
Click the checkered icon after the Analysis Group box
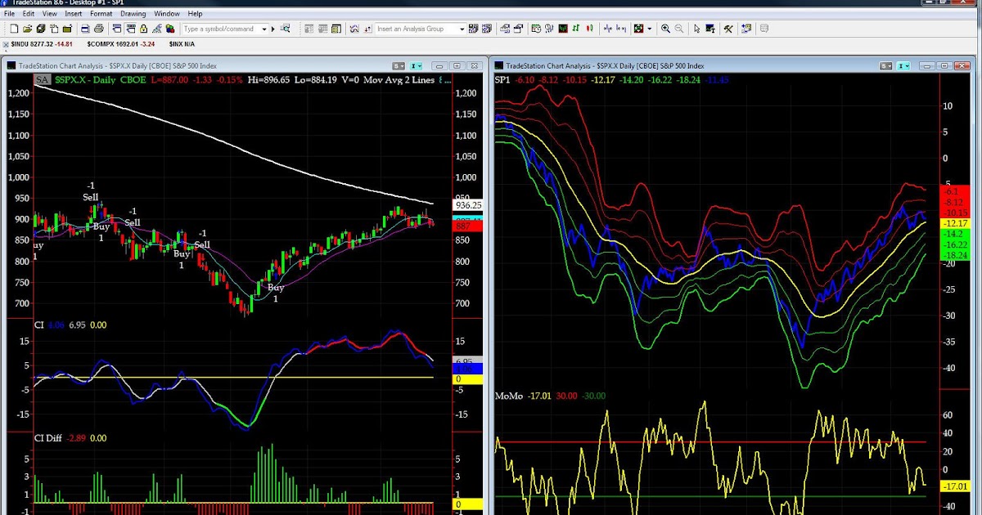pyautogui.click(x=474, y=29)
